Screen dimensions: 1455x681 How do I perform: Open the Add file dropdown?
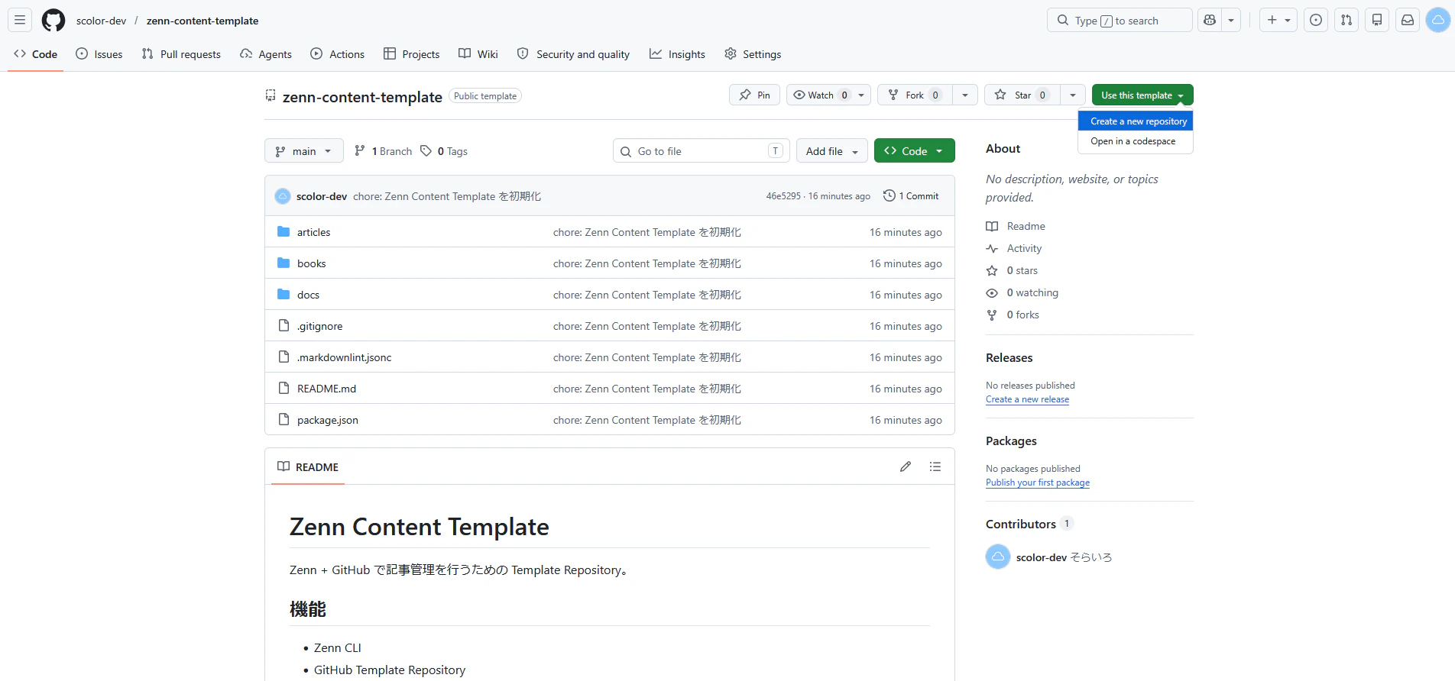tap(832, 151)
